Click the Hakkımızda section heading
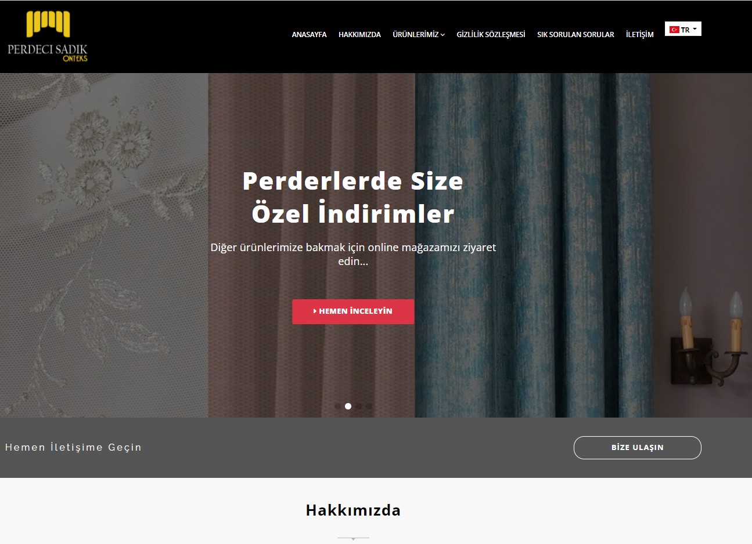Viewport: 752px width, 544px height. click(x=353, y=510)
